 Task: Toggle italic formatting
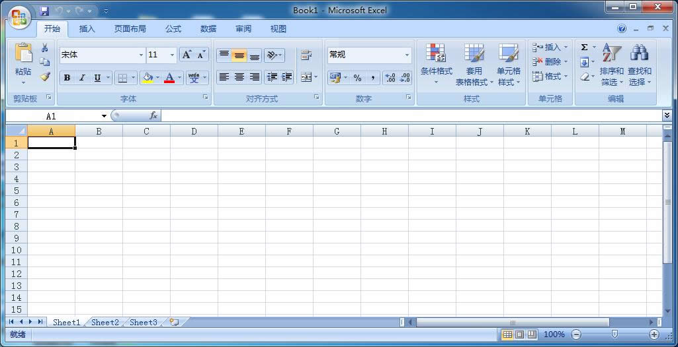(82, 78)
